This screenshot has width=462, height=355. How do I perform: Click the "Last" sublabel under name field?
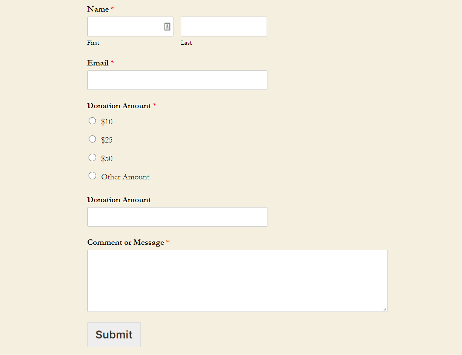186,43
